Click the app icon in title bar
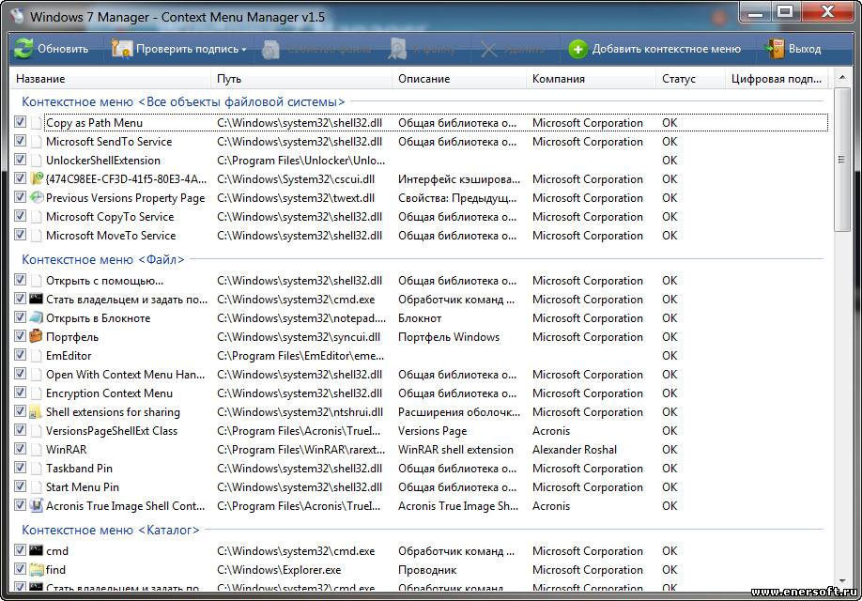The width and height of the screenshot is (862, 601). [x=17, y=16]
